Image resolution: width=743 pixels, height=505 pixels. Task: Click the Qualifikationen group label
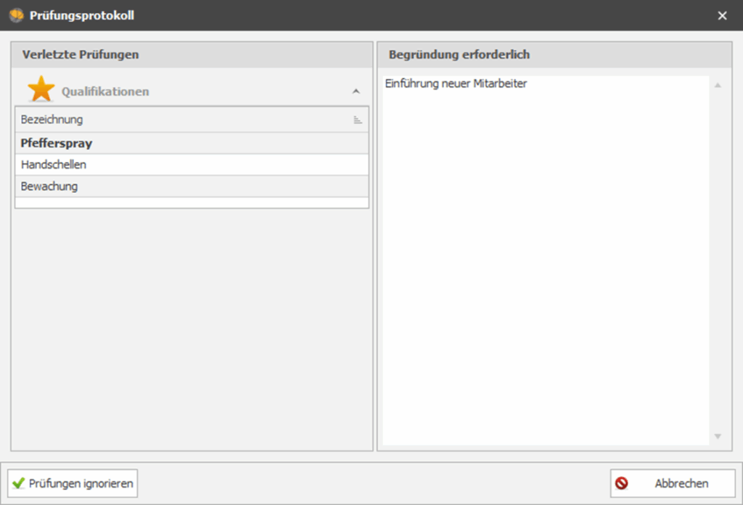(105, 91)
